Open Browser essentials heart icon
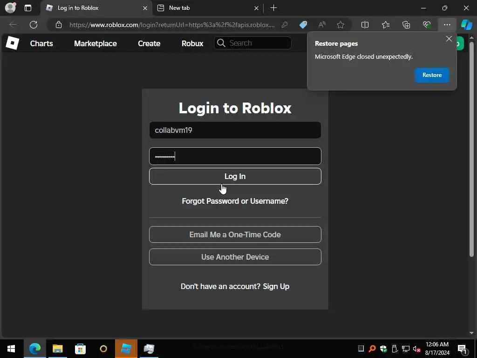Screen dimensions: 477x358 coord(427,25)
